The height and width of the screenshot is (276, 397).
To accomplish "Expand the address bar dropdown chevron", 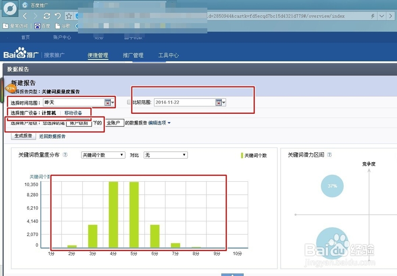I will (382, 16).
